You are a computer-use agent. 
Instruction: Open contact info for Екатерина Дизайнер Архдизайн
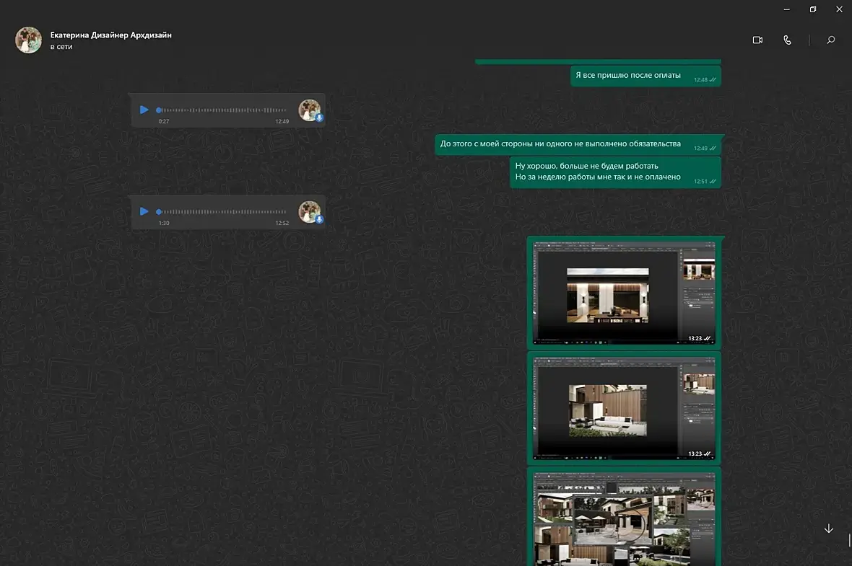tap(111, 35)
